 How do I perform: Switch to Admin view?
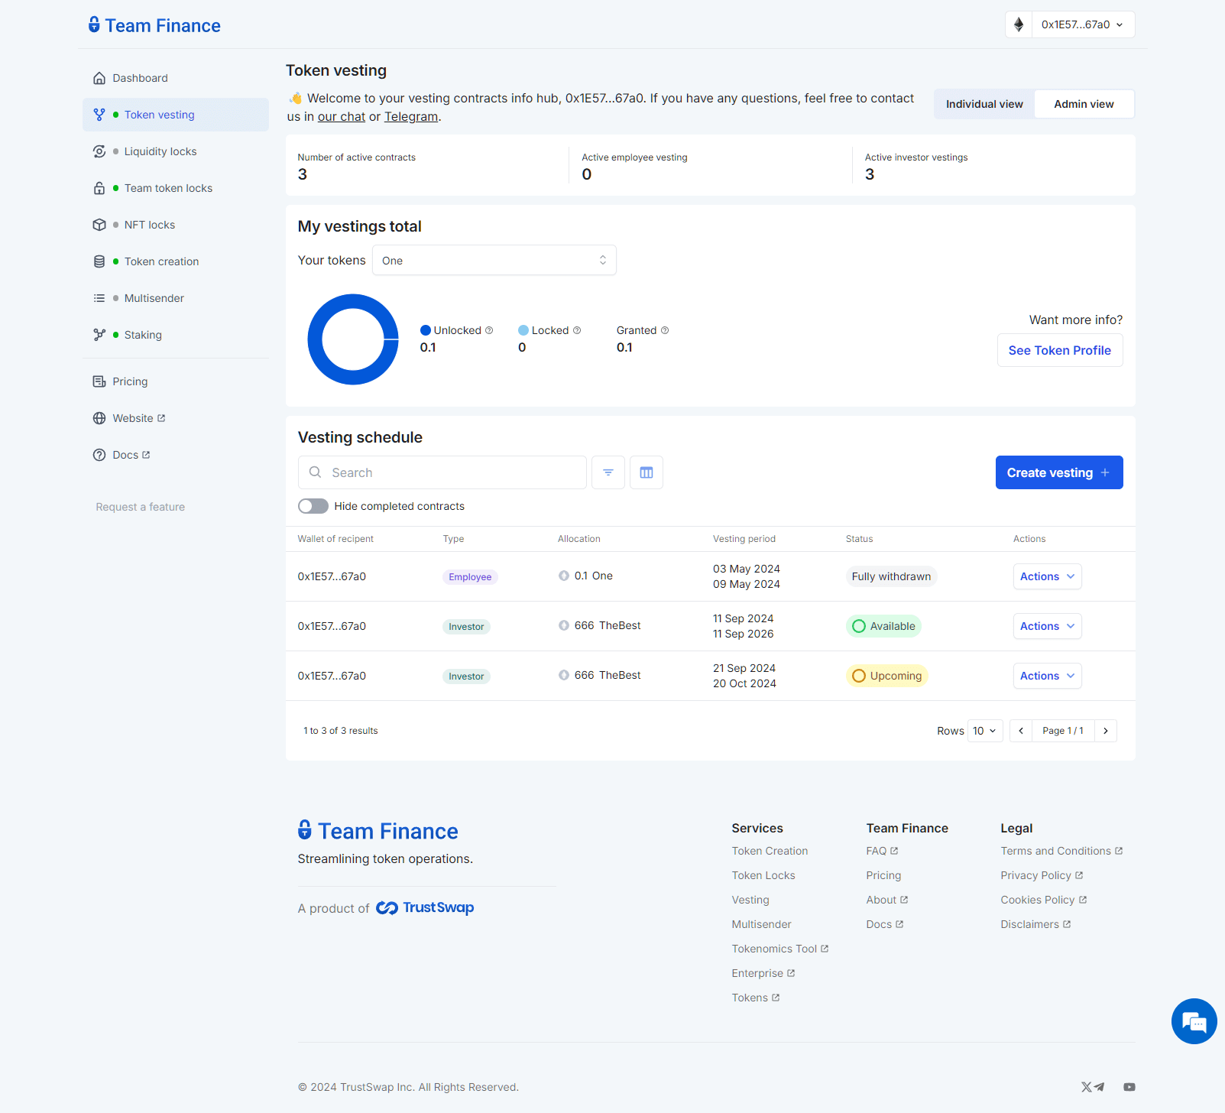point(1083,103)
